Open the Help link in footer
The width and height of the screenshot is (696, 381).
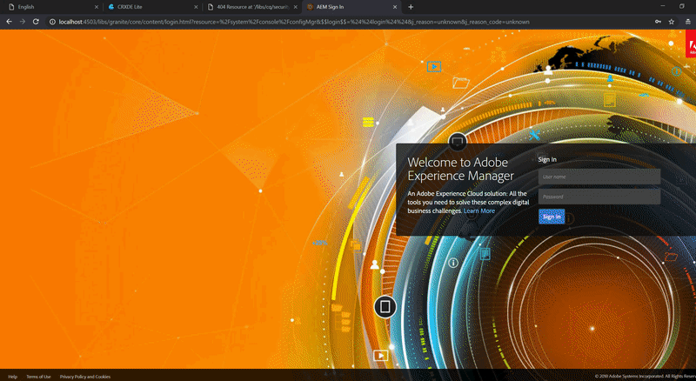click(x=12, y=377)
